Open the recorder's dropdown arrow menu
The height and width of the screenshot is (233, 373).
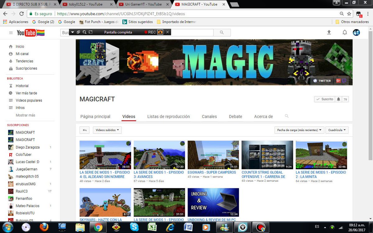(x=72, y=32)
